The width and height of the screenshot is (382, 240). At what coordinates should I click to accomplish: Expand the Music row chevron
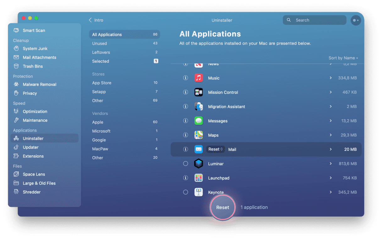click(330, 78)
